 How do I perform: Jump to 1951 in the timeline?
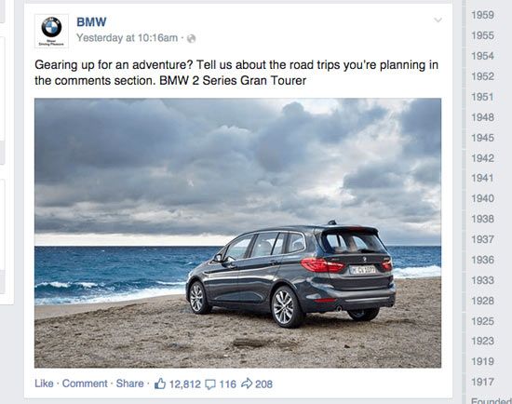click(482, 97)
